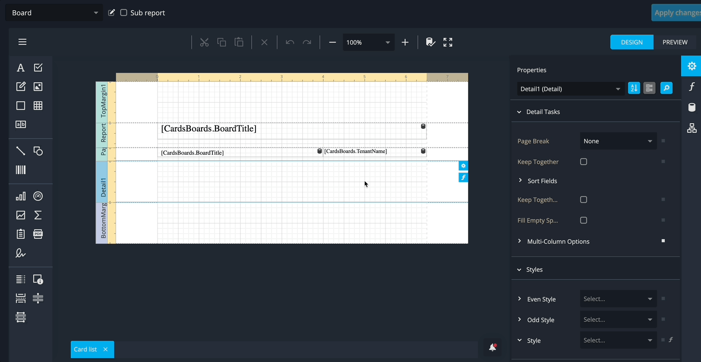
Task: Sort properties alphabetically
Action: (x=634, y=88)
